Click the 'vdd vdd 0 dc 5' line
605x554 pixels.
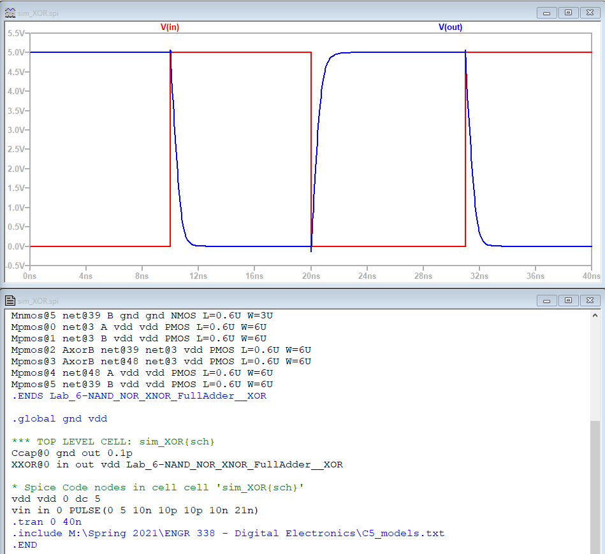tap(56, 499)
